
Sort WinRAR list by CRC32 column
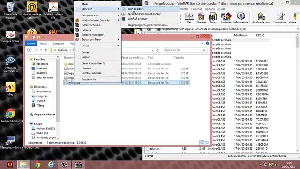click(260, 35)
